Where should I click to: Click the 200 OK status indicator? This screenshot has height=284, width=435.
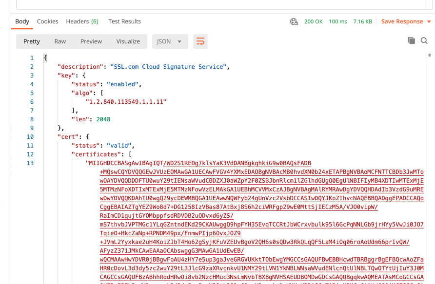coord(313,21)
